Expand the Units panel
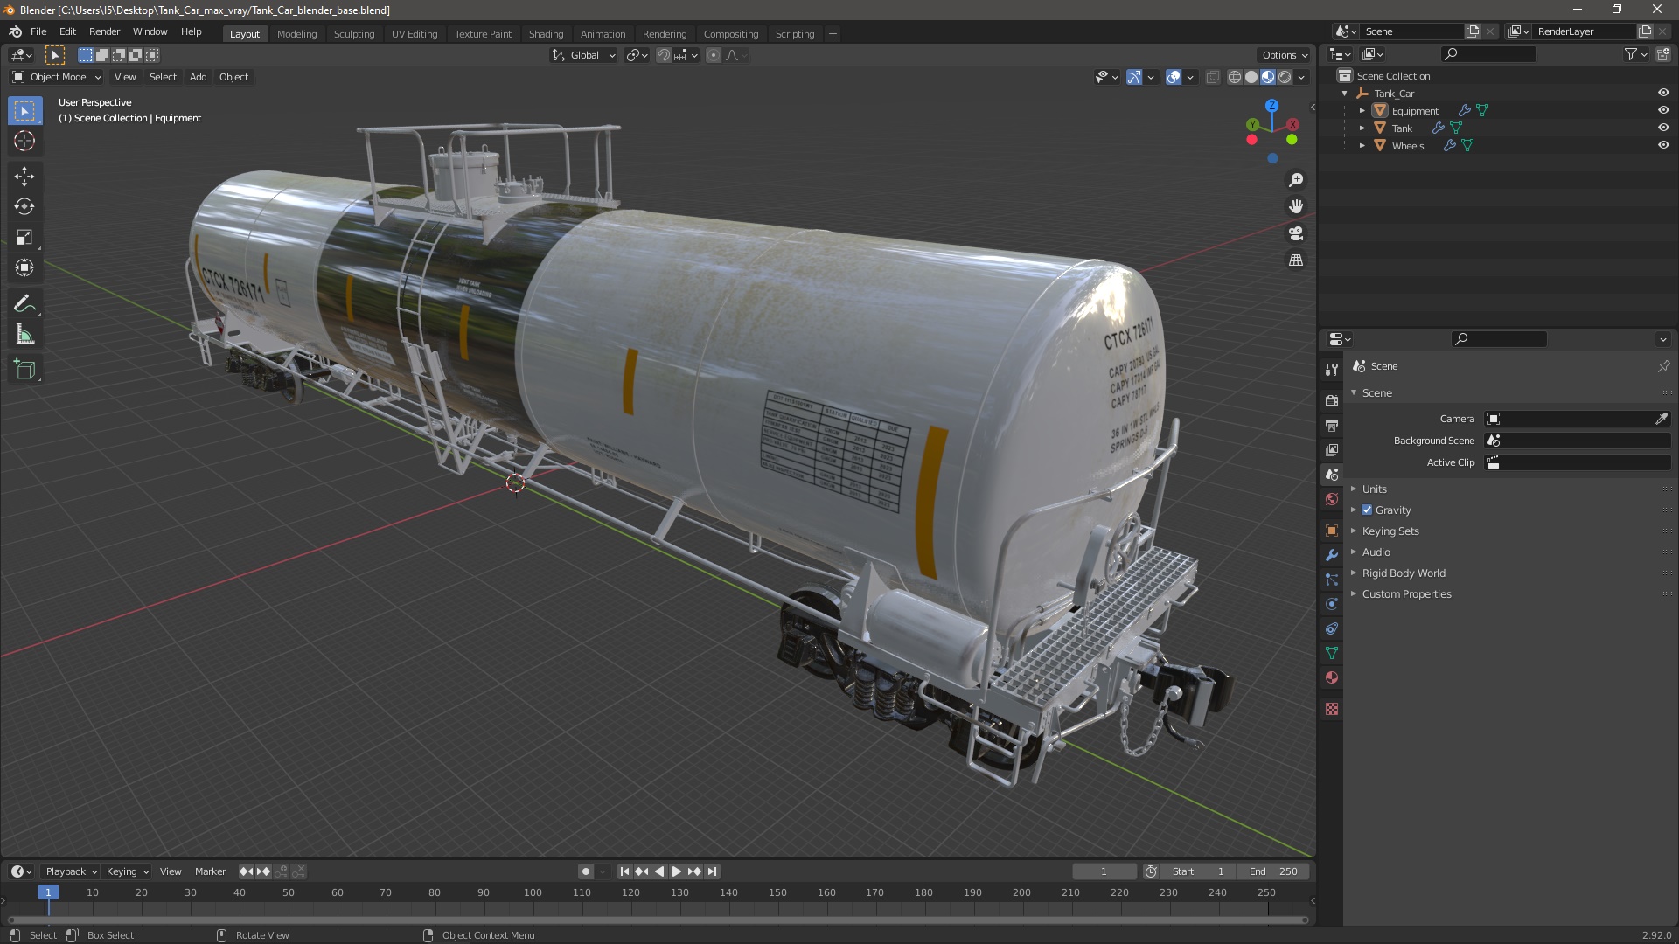Screen dimensions: 1679x944 click(x=1374, y=489)
